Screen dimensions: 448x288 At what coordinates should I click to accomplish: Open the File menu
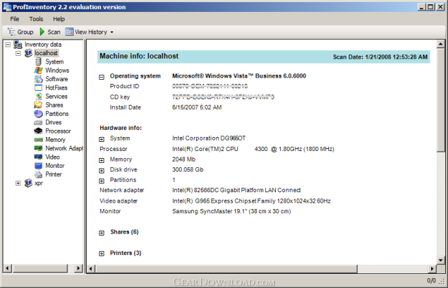pyautogui.click(x=15, y=19)
